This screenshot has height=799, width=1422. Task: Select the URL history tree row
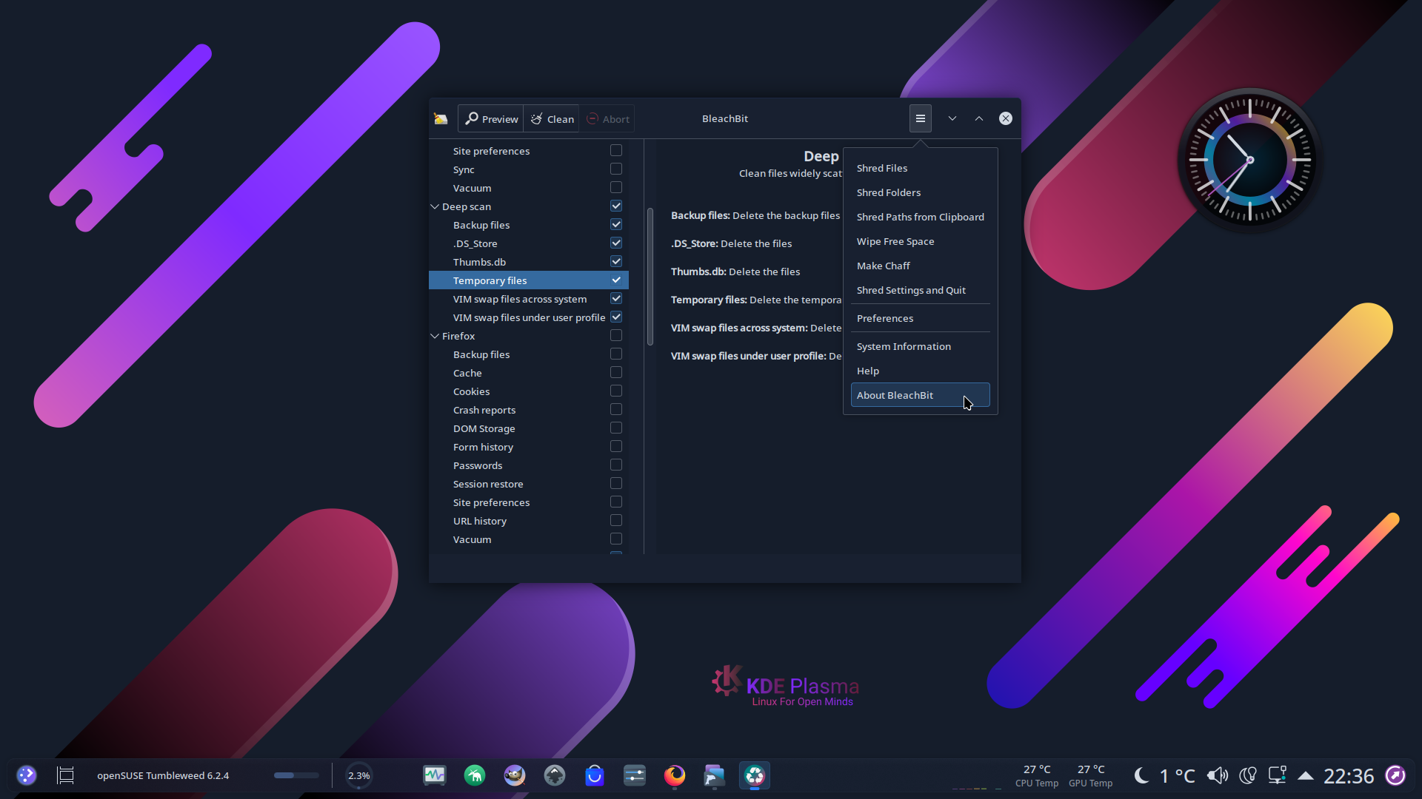[x=529, y=521]
